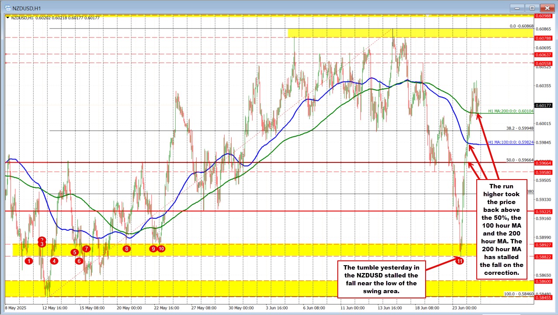
Task: Click the current price tag 0.60177
Action: coord(544,105)
